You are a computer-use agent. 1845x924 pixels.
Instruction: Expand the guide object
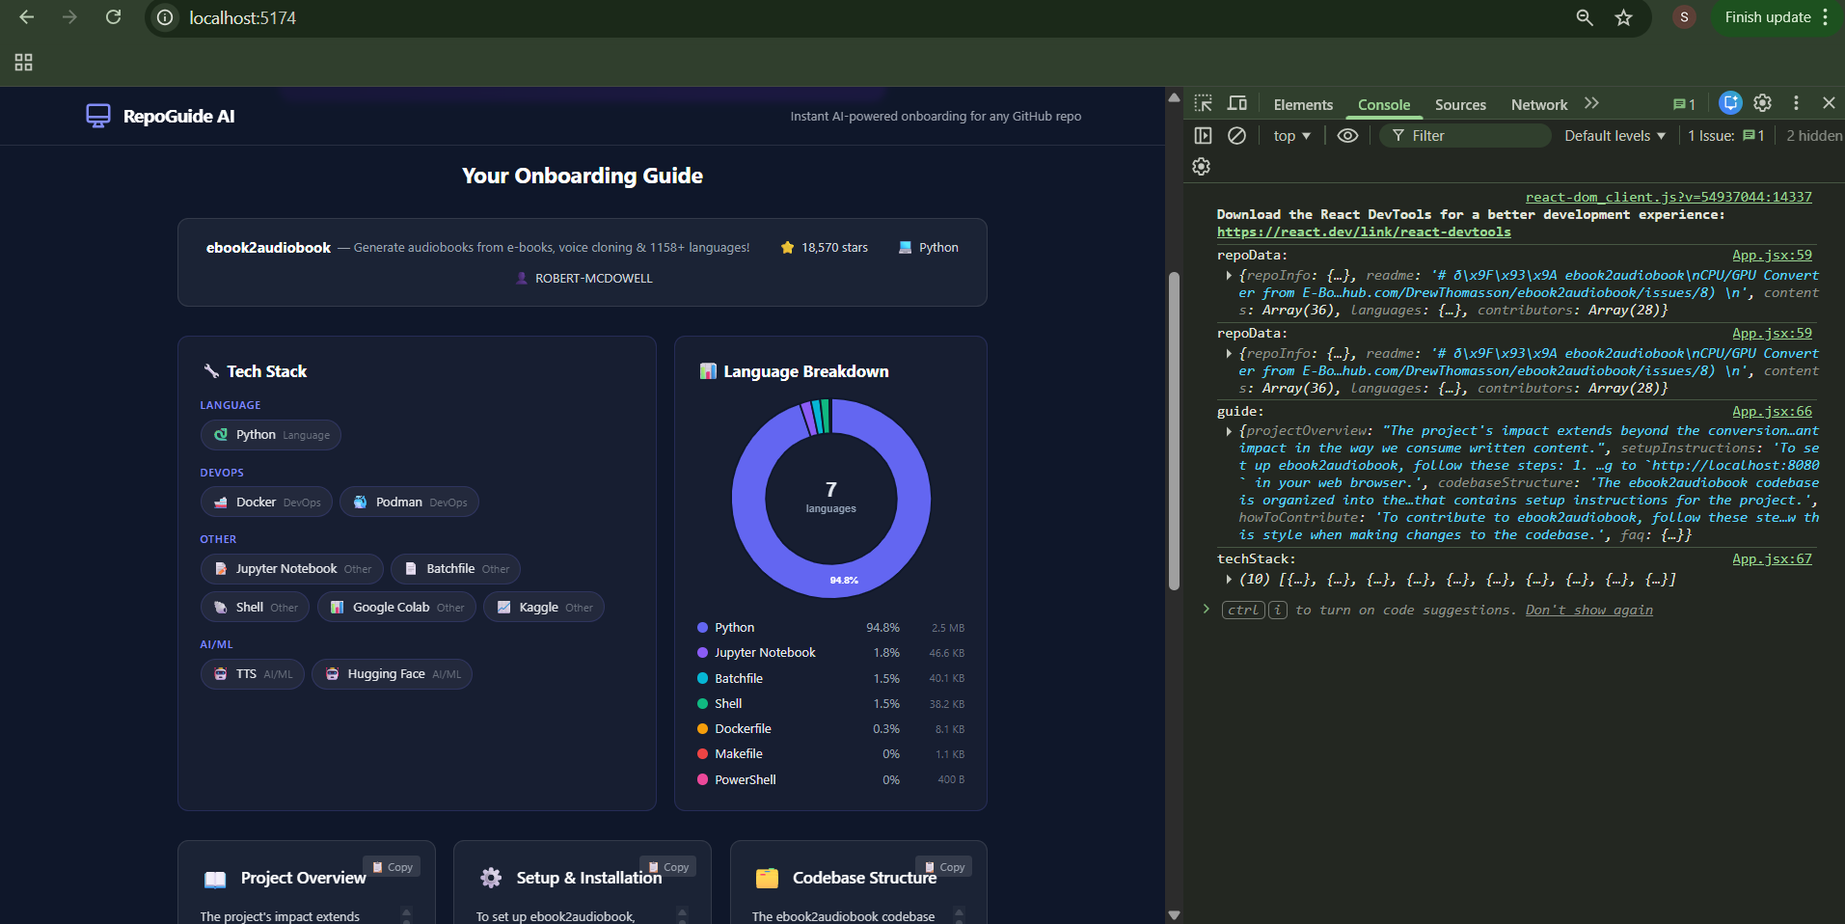pyautogui.click(x=1229, y=431)
